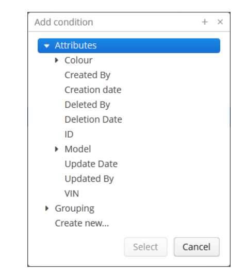Pick the Model attribute label
This screenshot has height=270, width=244.
coord(78,149)
